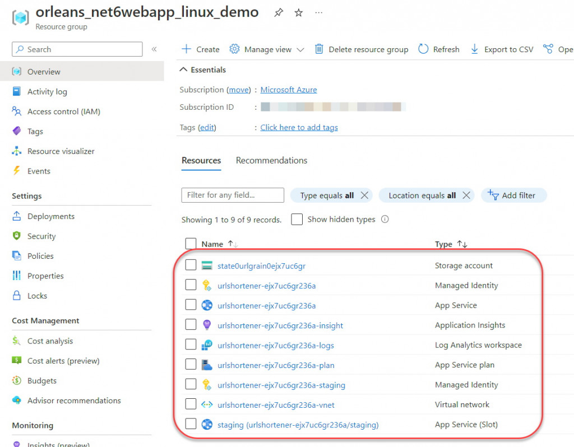This screenshot has height=447, width=574.
Task: Click the edit tags link
Action: pos(207,127)
